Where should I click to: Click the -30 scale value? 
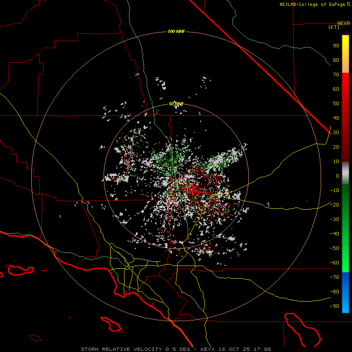(x=334, y=219)
